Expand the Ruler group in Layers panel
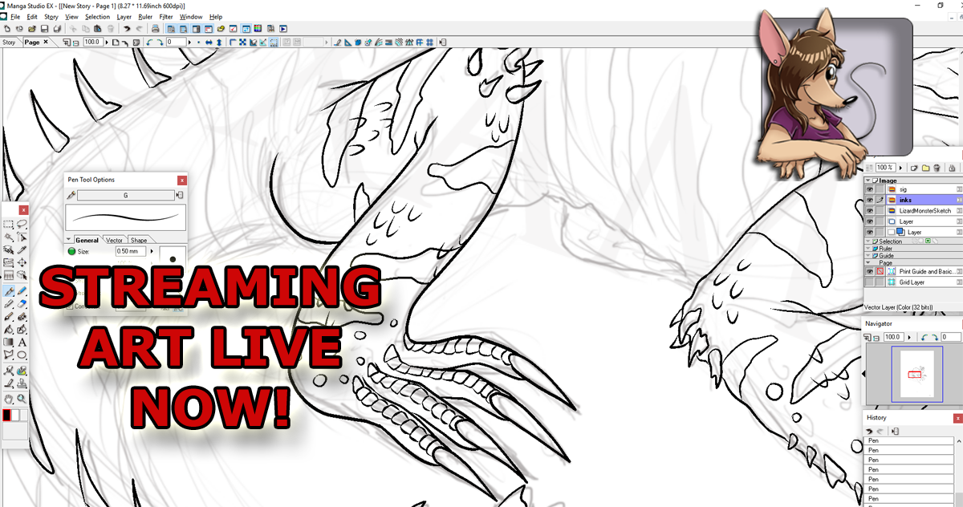963x507 pixels. (868, 249)
